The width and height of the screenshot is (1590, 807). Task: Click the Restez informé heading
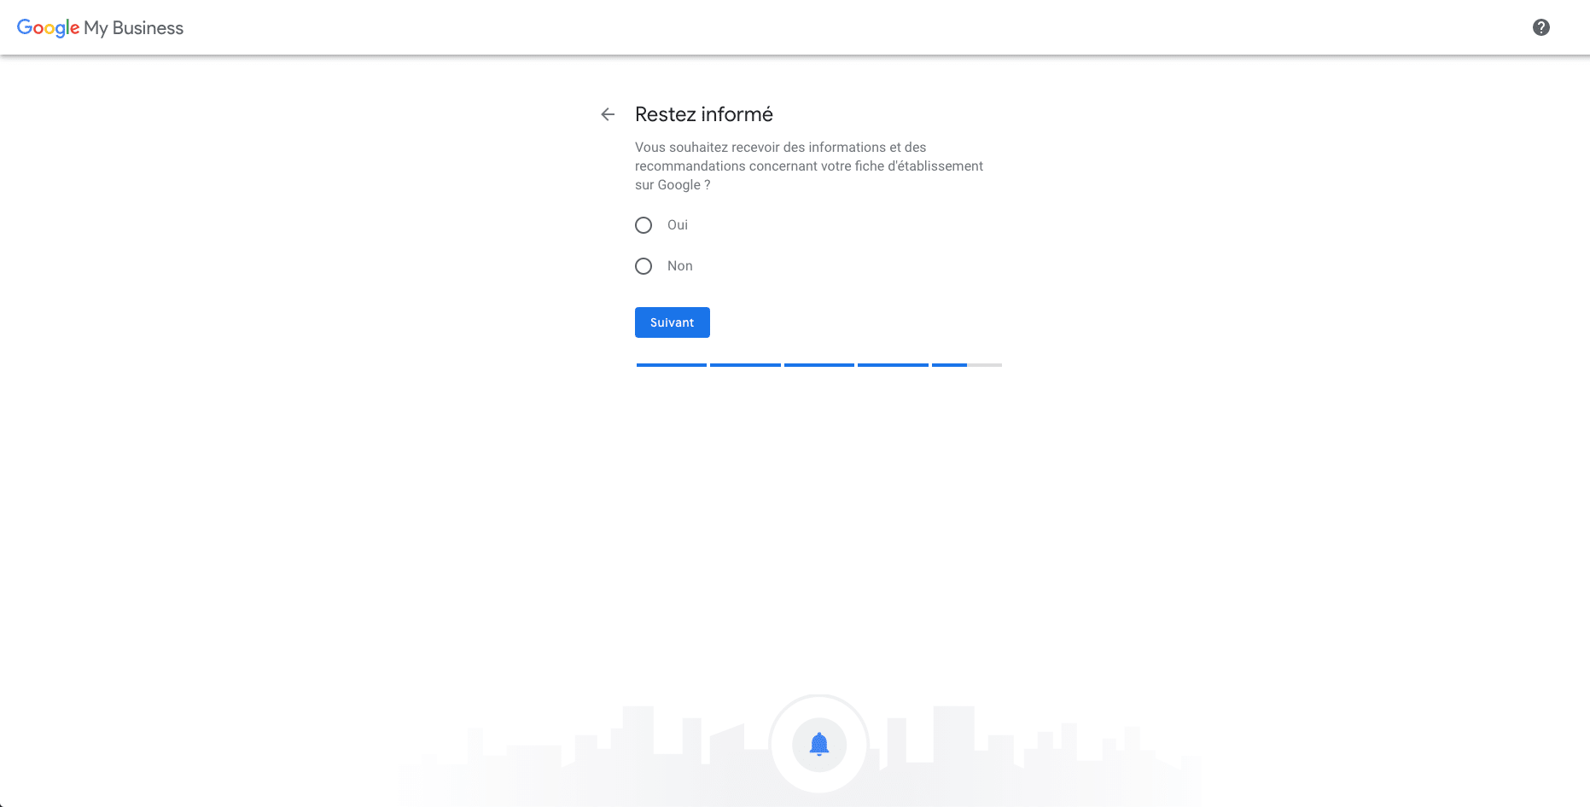coord(703,113)
